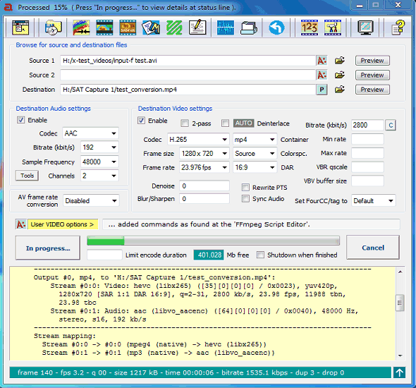This screenshot has height=388, width=416.
Task: Open the audio waveform tool icon
Action: (x=225, y=28)
